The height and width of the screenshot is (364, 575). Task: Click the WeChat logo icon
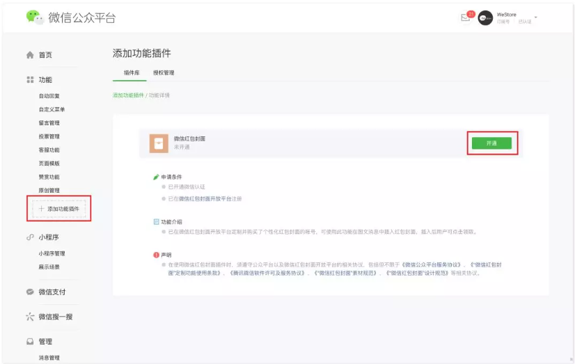(x=35, y=17)
